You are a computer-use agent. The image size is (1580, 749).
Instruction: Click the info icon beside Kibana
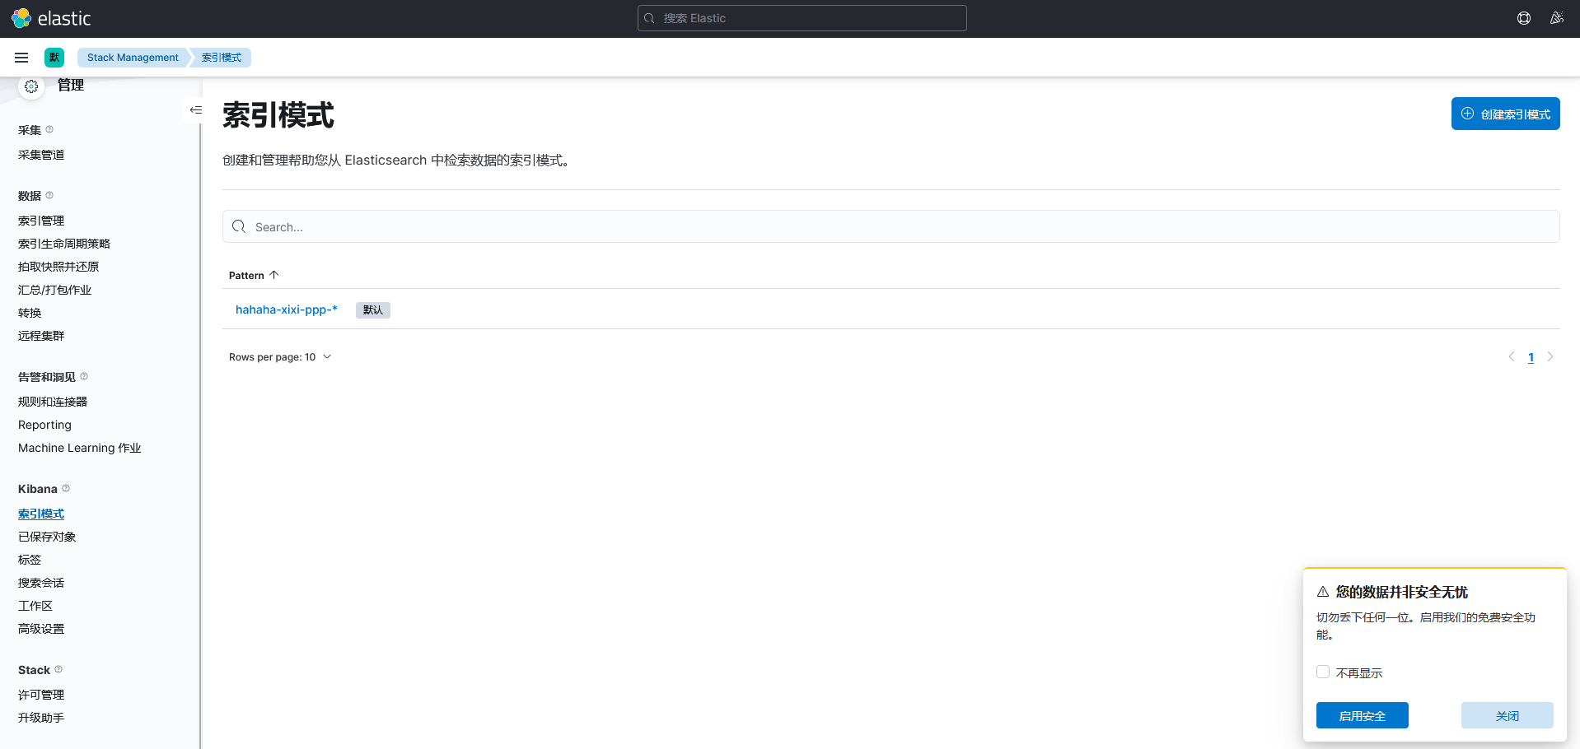coord(66,488)
